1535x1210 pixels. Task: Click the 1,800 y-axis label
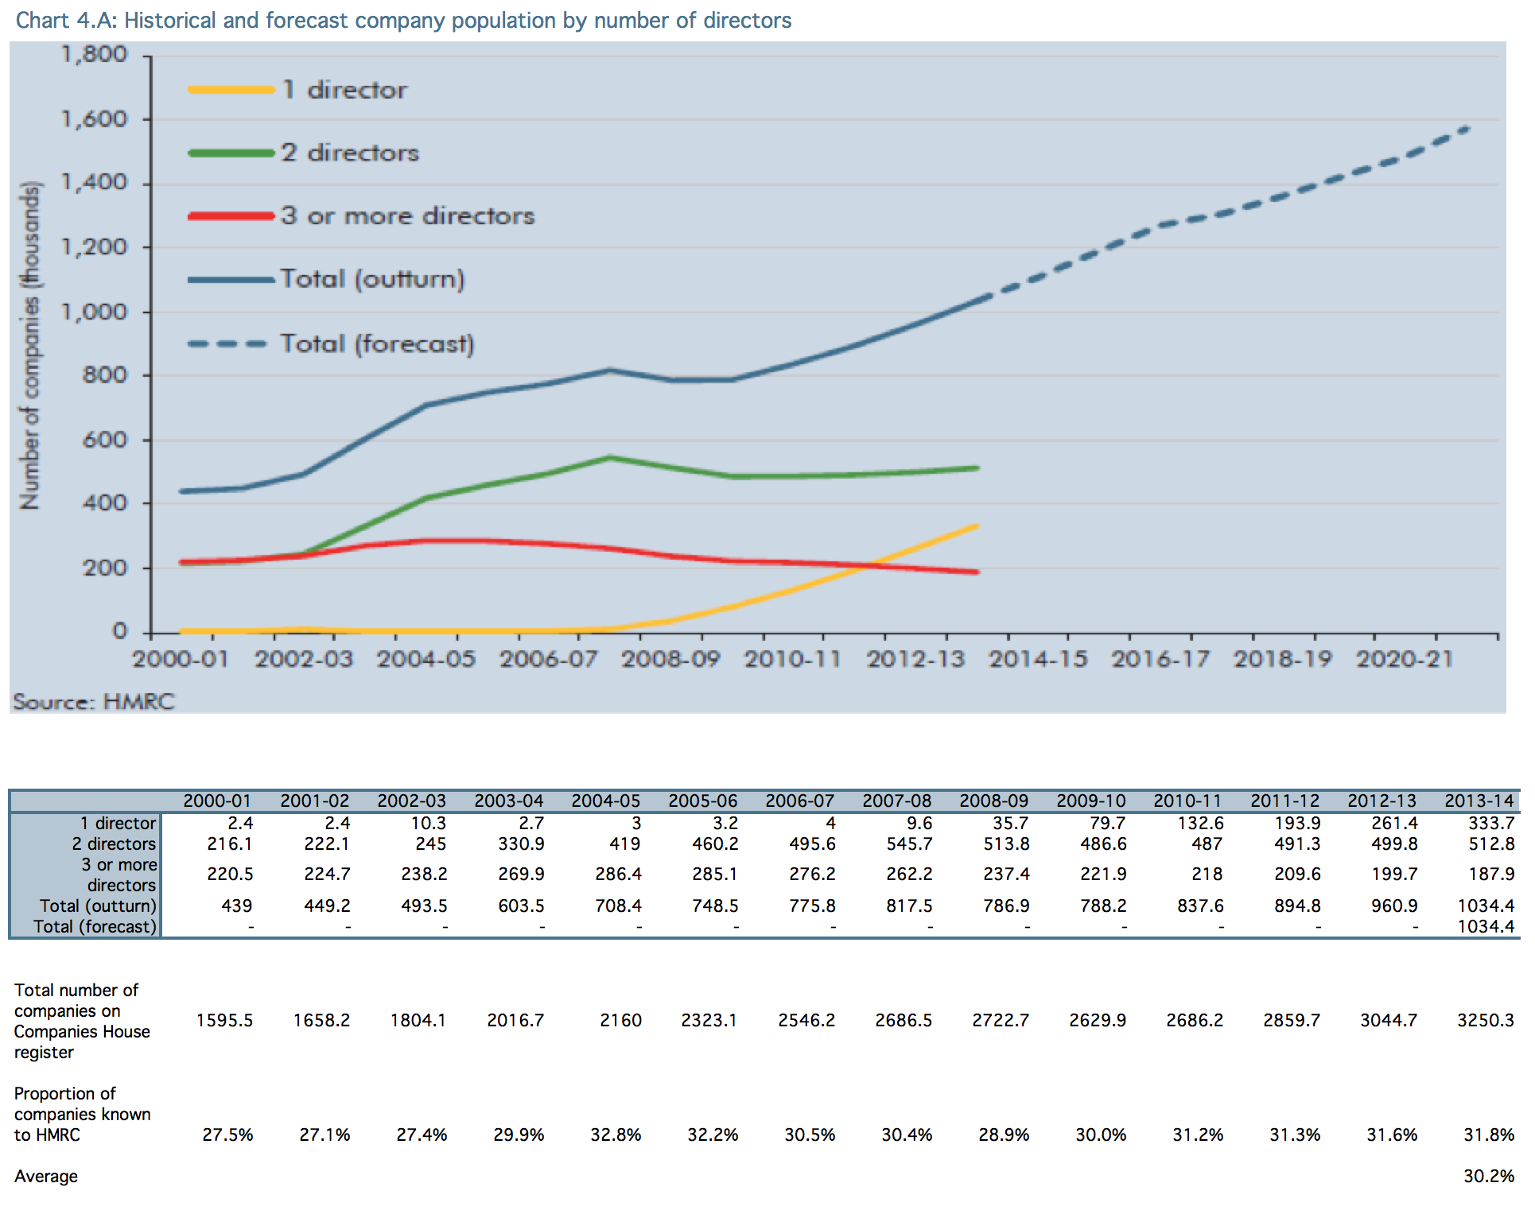94,54
